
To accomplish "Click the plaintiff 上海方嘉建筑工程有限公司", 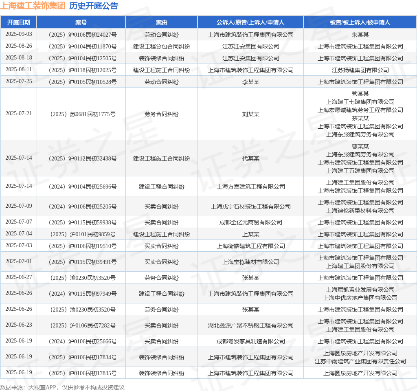I will click(x=251, y=187).
